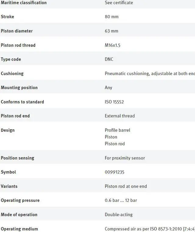Click the "See certificate" value text
This screenshot has height=232, width=195.
click(119, 3)
